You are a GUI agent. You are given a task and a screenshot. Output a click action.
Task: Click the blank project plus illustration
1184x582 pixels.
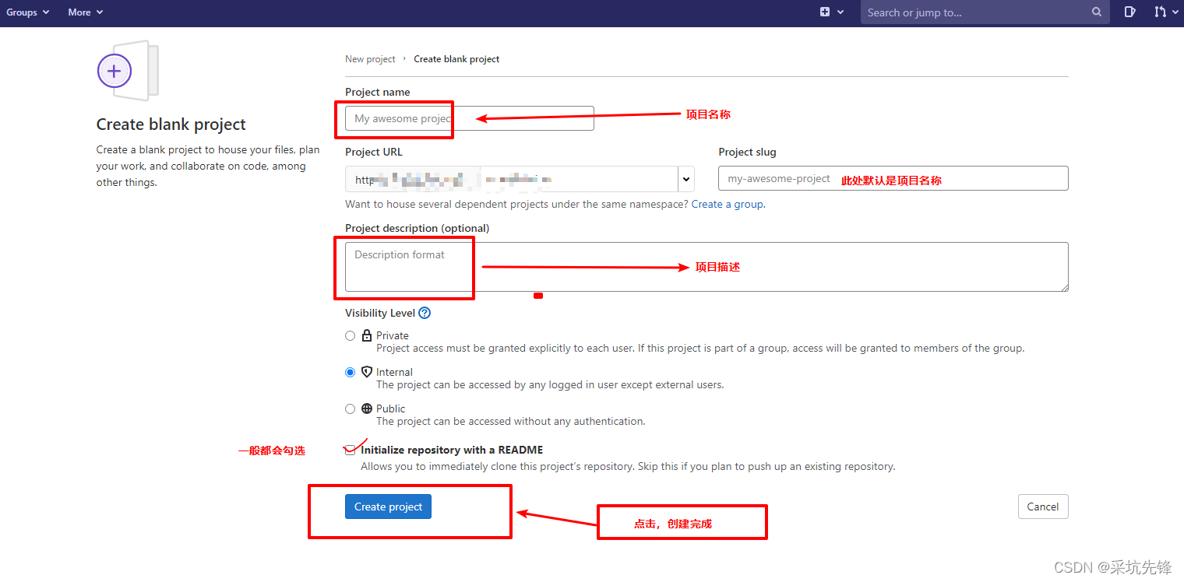point(128,71)
